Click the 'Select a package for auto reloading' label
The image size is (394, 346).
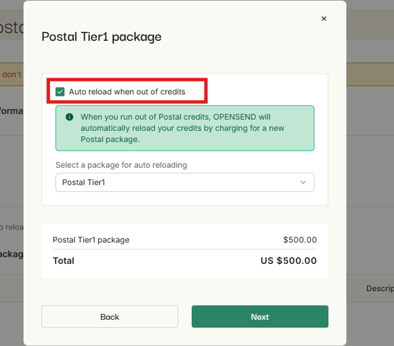pyautogui.click(x=121, y=165)
